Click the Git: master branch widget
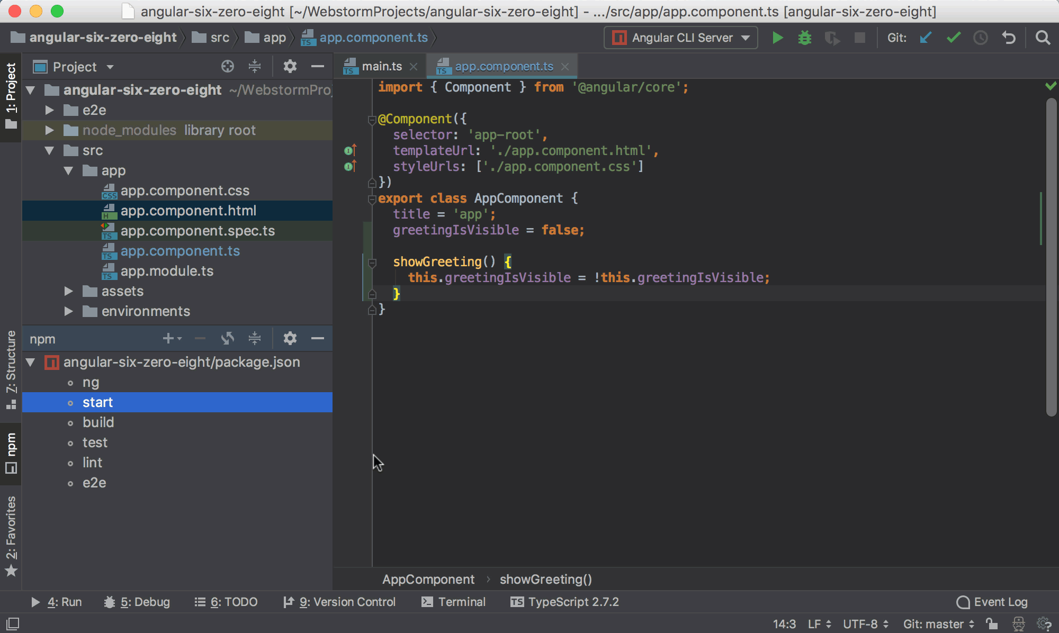Viewport: 1059px width, 633px height. point(938,624)
